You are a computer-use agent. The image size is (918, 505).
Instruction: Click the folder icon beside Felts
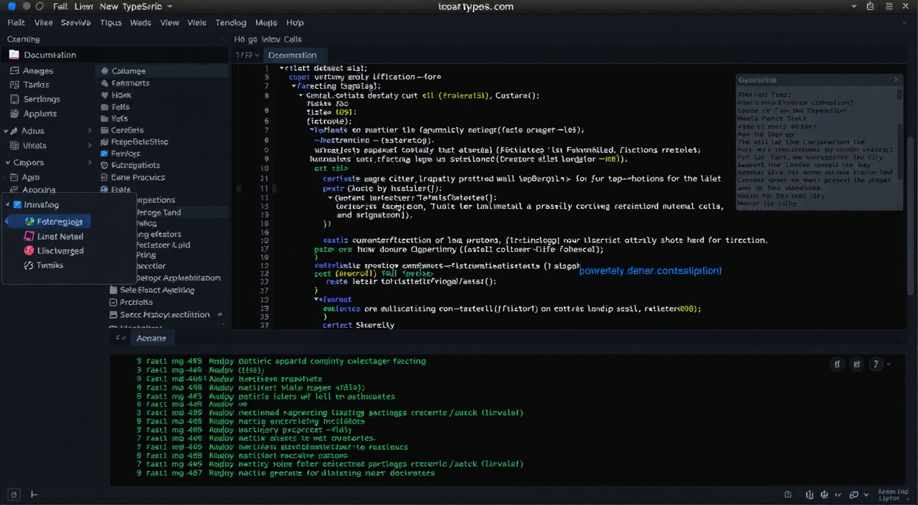[105, 107]
